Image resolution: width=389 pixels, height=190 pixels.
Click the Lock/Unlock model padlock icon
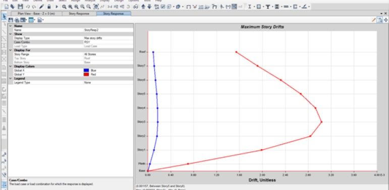(49, 7)
